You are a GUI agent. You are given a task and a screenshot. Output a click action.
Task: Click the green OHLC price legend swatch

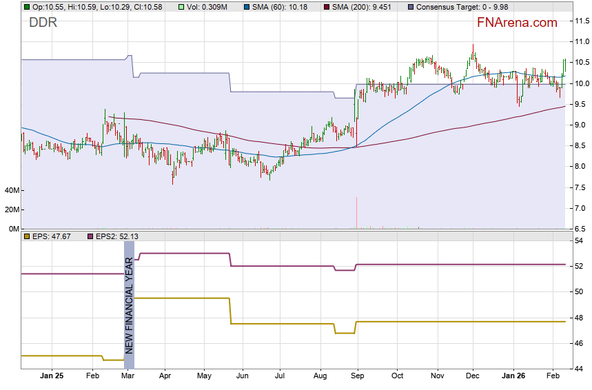coord(27,7)
